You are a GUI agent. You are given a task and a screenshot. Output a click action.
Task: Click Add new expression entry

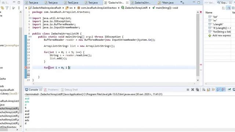pos(220,36)
